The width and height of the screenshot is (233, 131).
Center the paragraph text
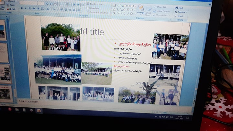(66, 10)
